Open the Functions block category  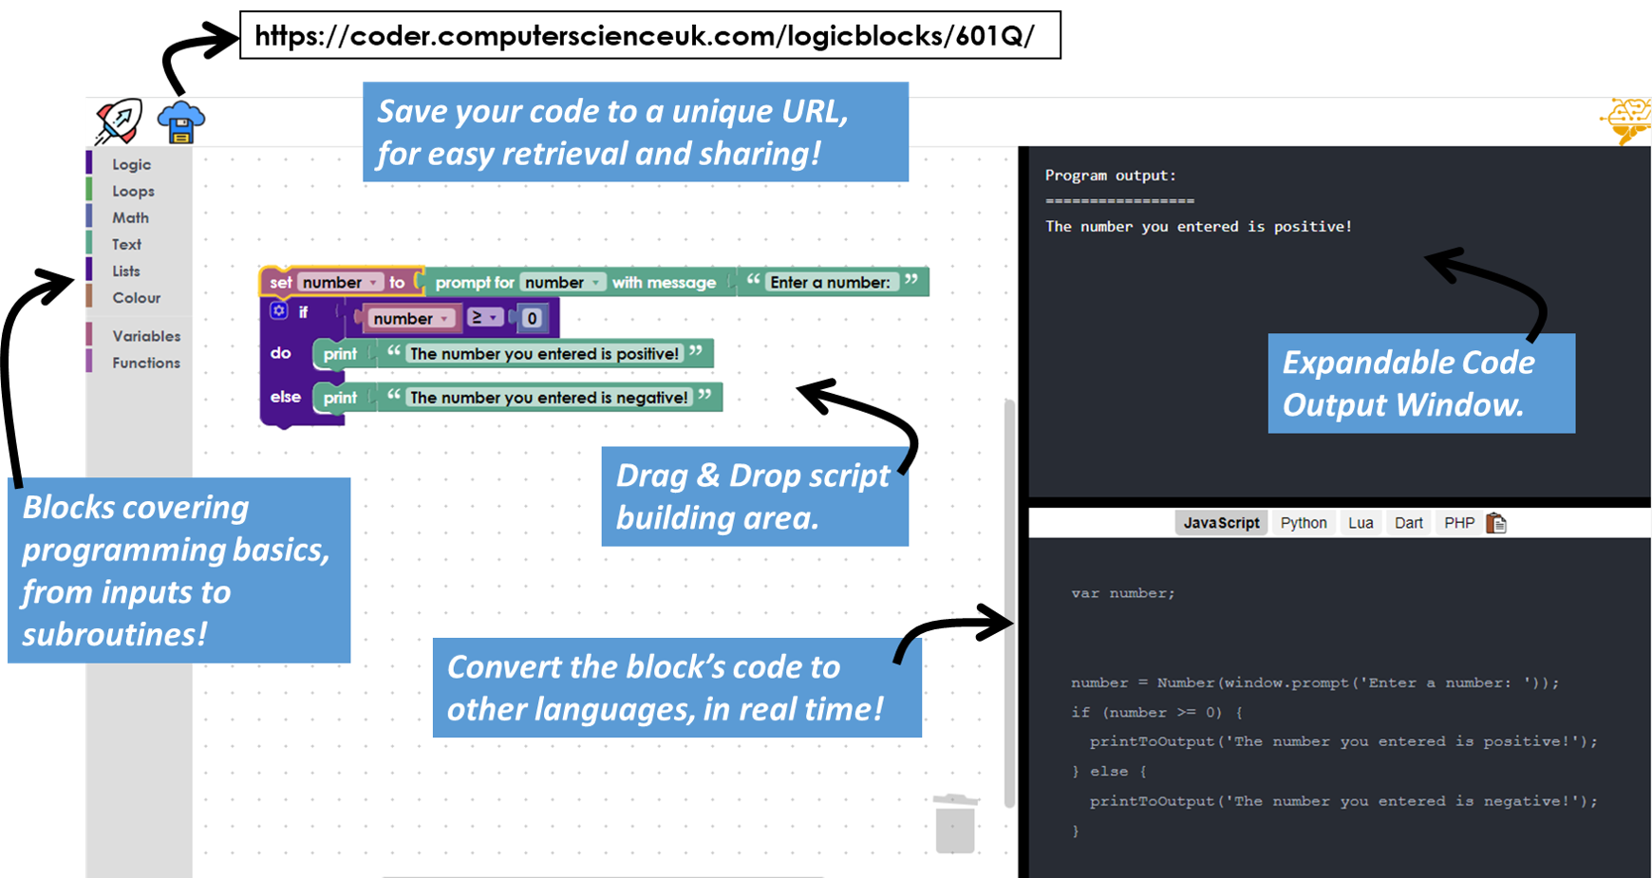tap(144, 362)
